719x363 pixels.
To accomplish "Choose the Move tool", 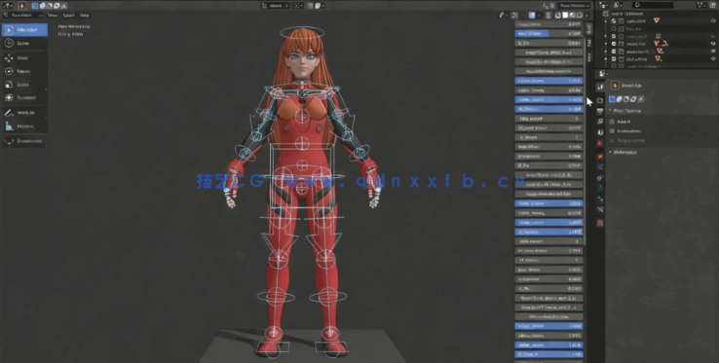I will 24,58.
